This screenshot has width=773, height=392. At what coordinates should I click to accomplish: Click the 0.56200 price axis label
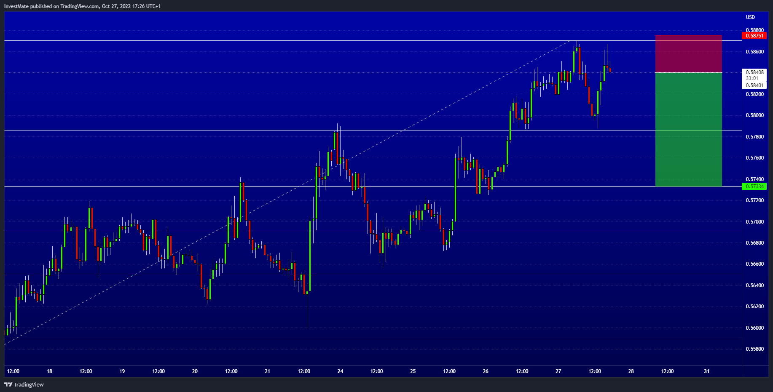tap(754, 307)
